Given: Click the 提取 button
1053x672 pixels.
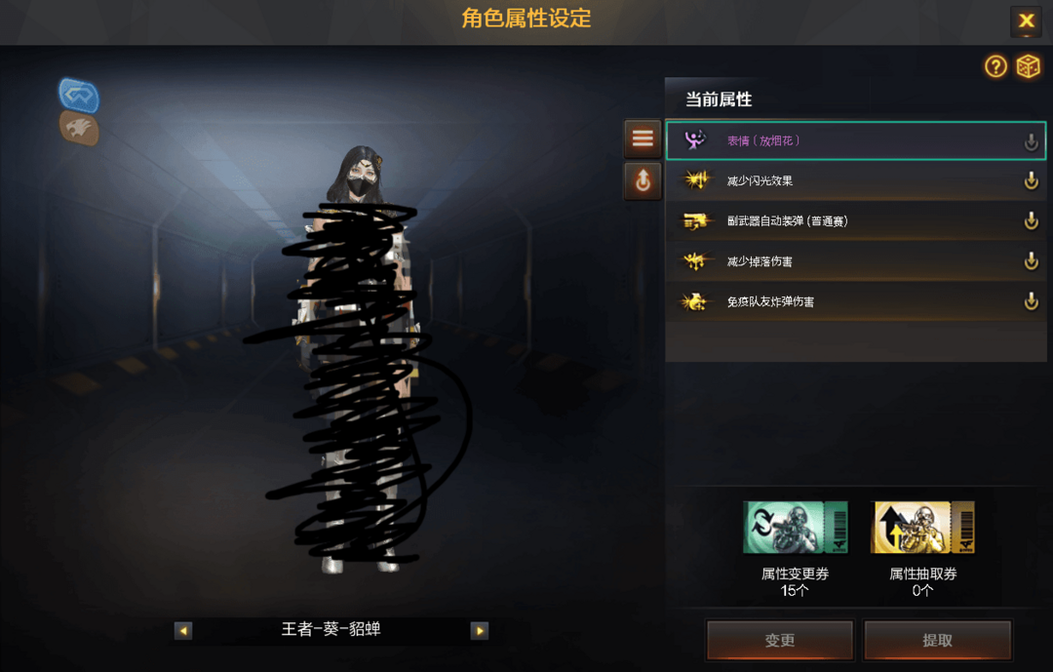Looking at the screenshot, I should pyautogui.click(x=938, y=640).
